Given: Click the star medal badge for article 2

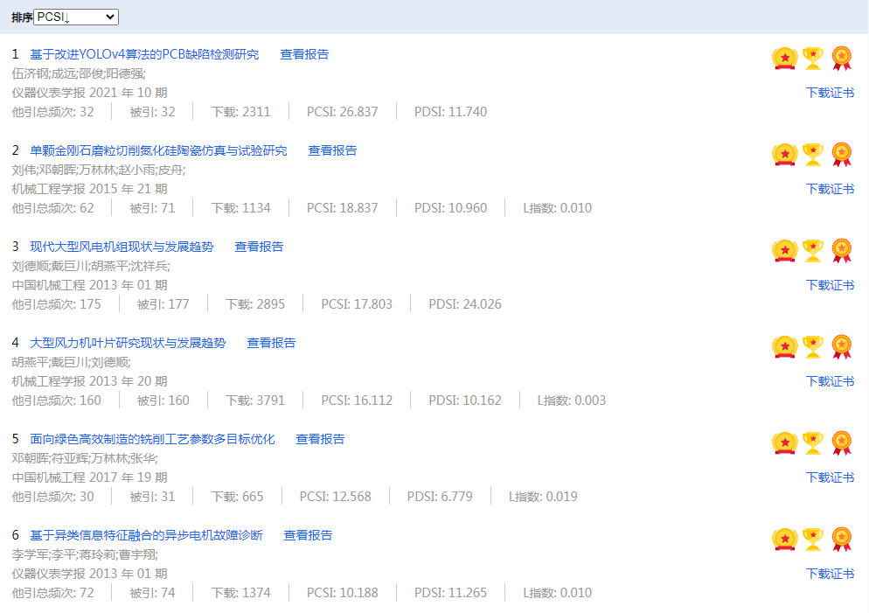Looking at the screenshot, I should click(x=784, y=155).
